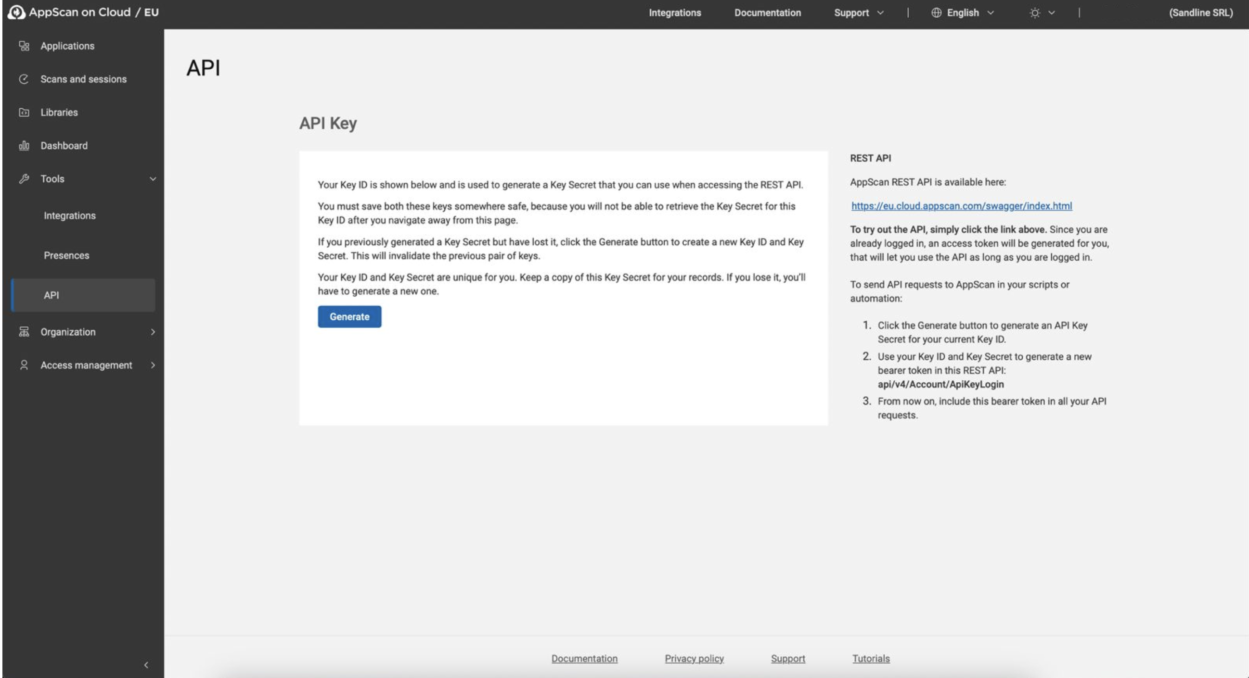Go to Scans and sessions
This screenshot has height=678, width=1249.
(x=83, y=79)
